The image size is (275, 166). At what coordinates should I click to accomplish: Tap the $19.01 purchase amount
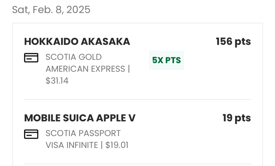[117, 145]
